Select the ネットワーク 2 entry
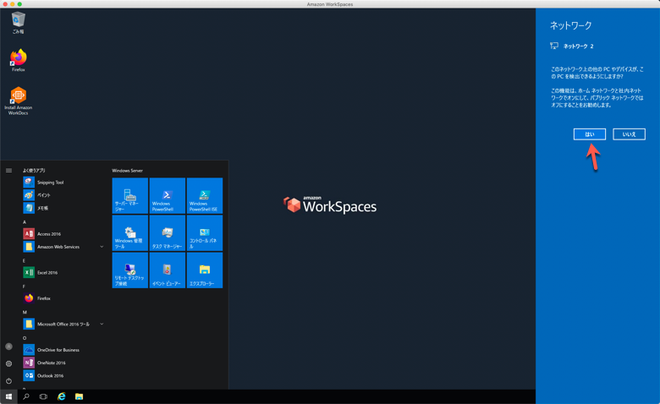 [572, 46]
